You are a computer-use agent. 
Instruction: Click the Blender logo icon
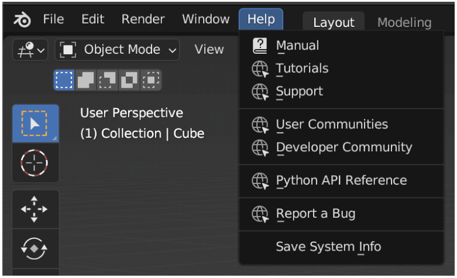tap(22, 19)
